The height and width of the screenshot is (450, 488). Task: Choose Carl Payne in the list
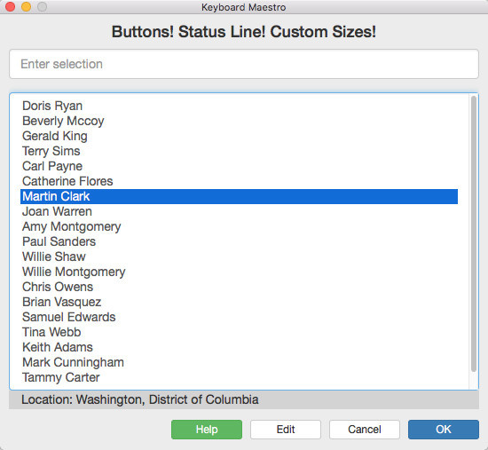pos(239,166)
